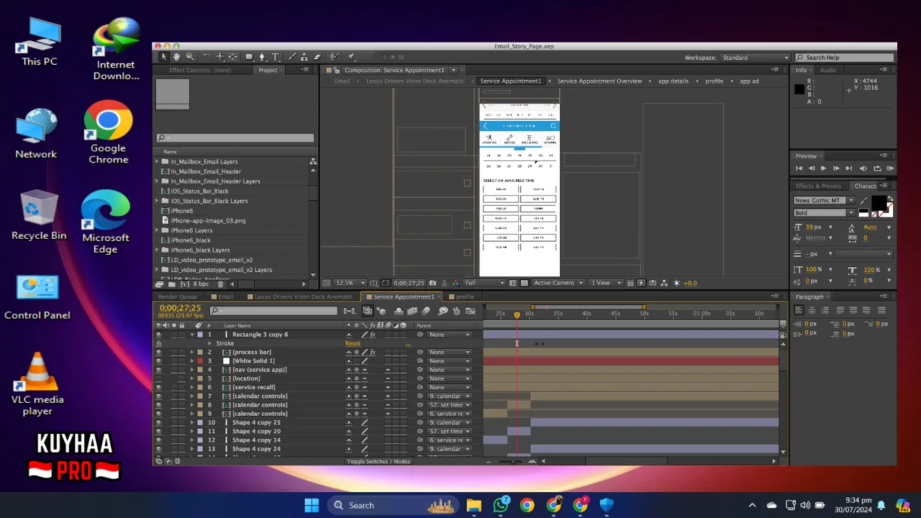Select center align text in Paragraph panel
This screenshot has height=518, width=921.
click(812, 310)
